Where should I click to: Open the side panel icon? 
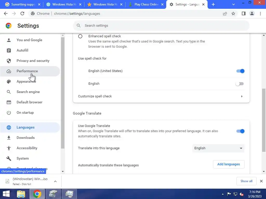click(244, 13)
